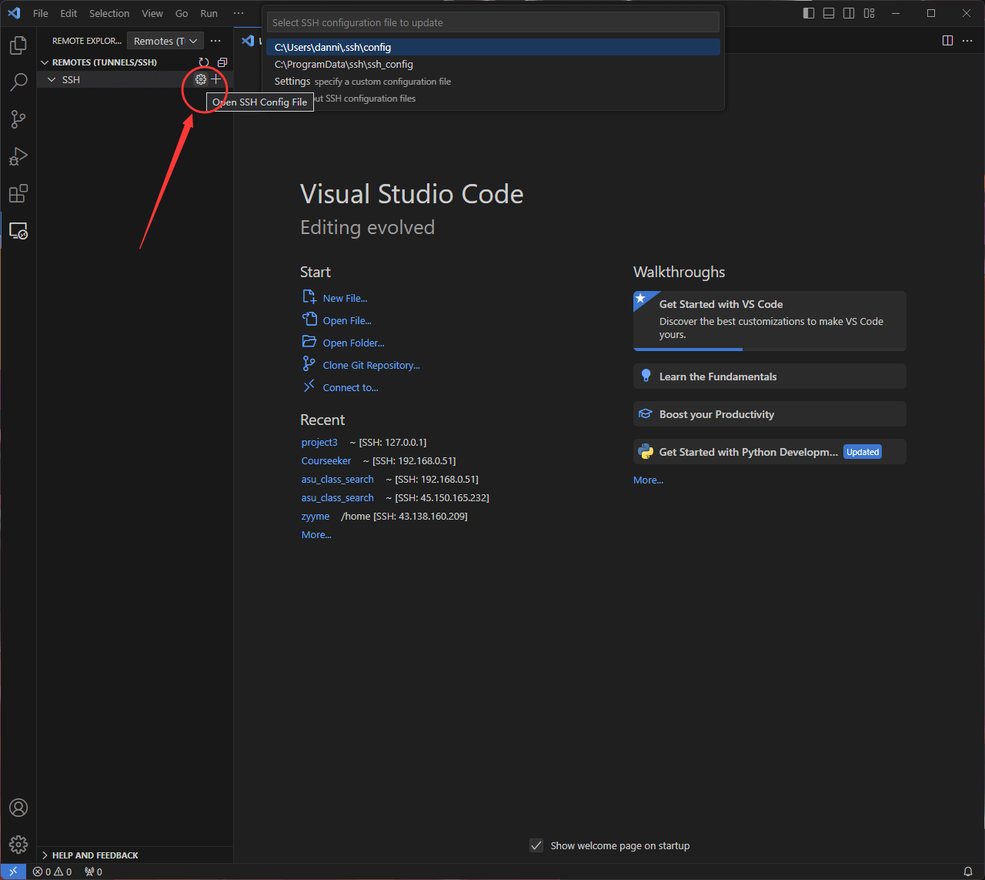Open Source Control view icon
Image resolution: width=985 pixels, height=880 pixels.
(x=18, y=119)
